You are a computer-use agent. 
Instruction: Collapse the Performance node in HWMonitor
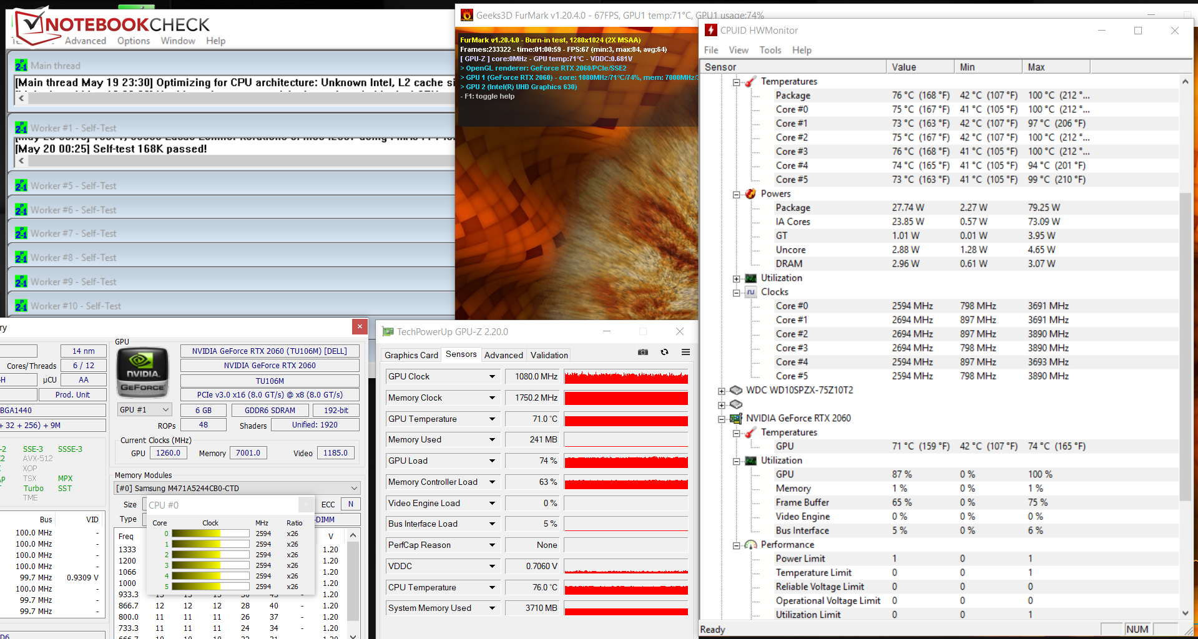click(x=737, y=545)
